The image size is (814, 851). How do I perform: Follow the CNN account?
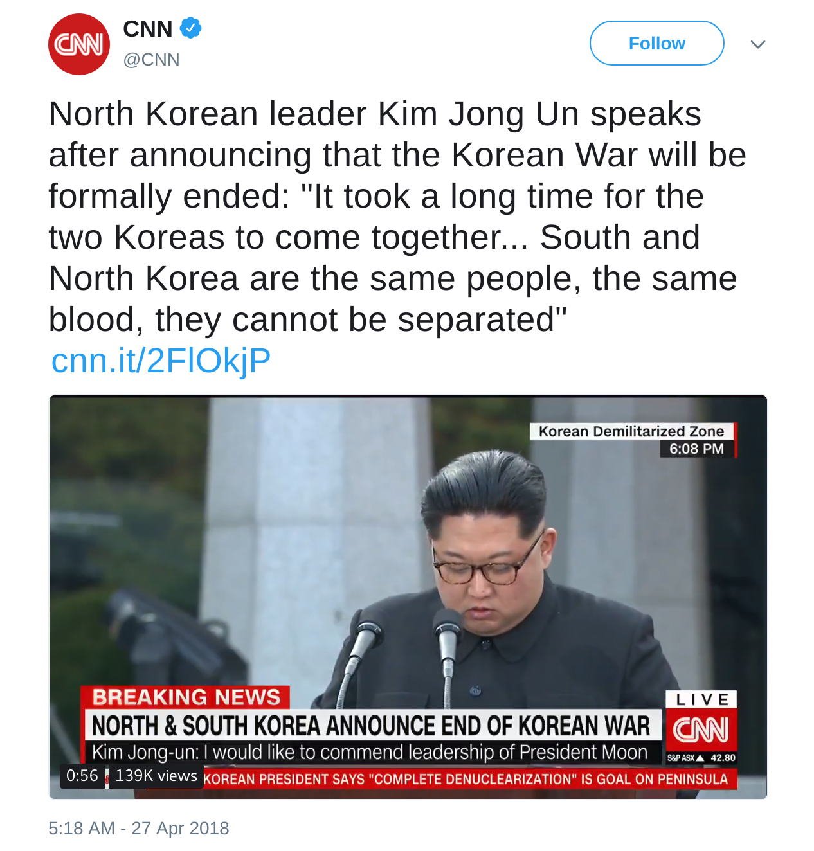656,43
